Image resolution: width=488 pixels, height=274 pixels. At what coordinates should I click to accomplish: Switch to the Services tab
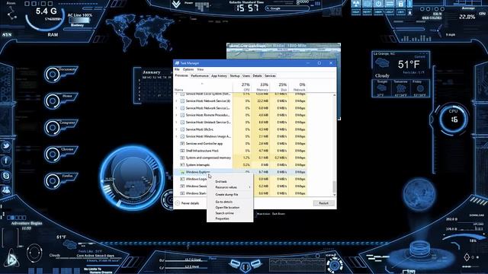coord(270,76)
